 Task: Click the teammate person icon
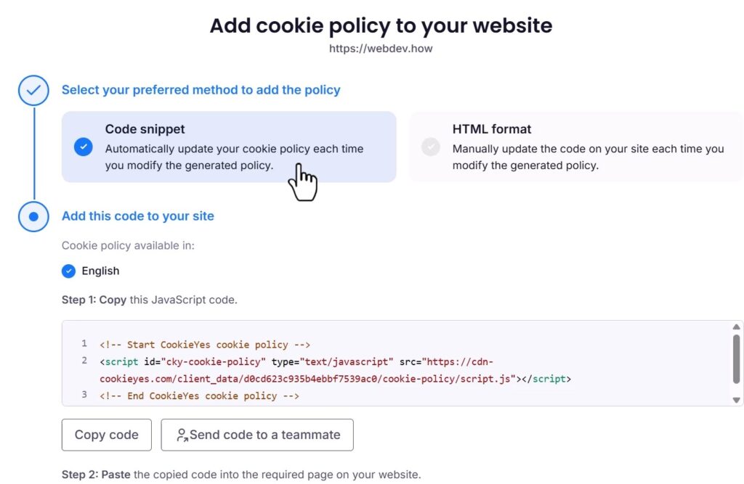[182, 435]
